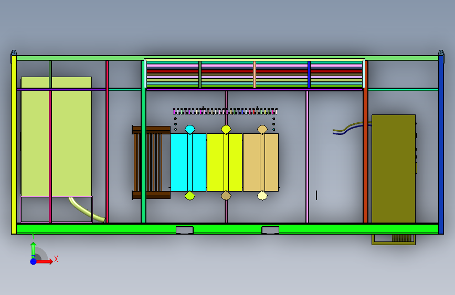455x295 pixels.
Task: Select the pink-outlined frame below the green tank
Action: (56, 209)
